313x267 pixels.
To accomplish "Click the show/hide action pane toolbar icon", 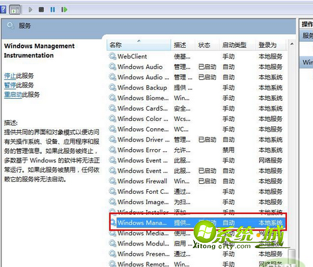I will click(x=15, y=10).
